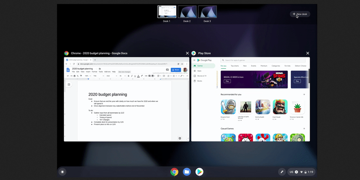Click the stylus tools pen icon
This screenshot has width=360, height=180.
[x=282, y=172]
